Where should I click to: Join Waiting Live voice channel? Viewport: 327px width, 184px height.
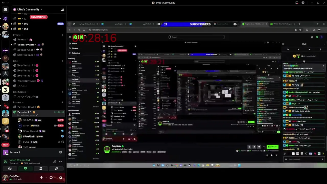38,81
